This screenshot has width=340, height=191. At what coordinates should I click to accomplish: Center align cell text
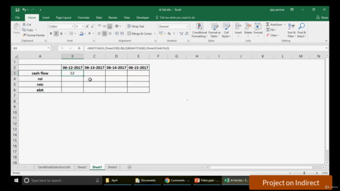tap(105, 33)
